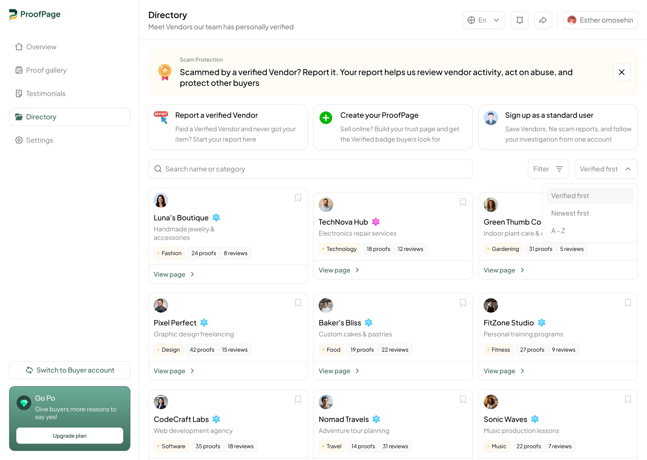Bookmark Sonic Waves vendor
The height and width of the screenshot is (460, 647).
(x=628, y=399)
